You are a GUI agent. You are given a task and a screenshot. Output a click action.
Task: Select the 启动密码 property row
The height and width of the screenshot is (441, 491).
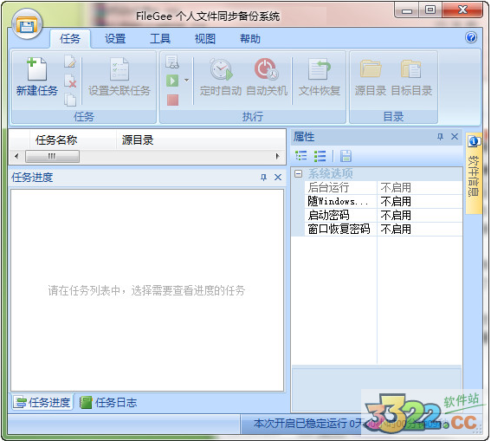(384, 215)
